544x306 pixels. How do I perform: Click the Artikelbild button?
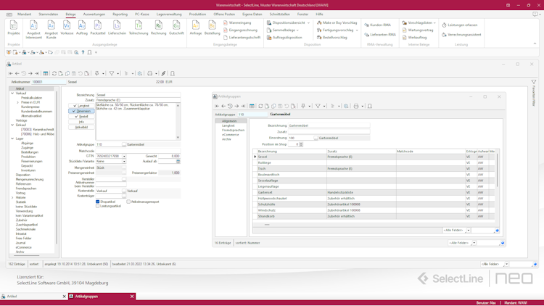click(x=81, y=128)
